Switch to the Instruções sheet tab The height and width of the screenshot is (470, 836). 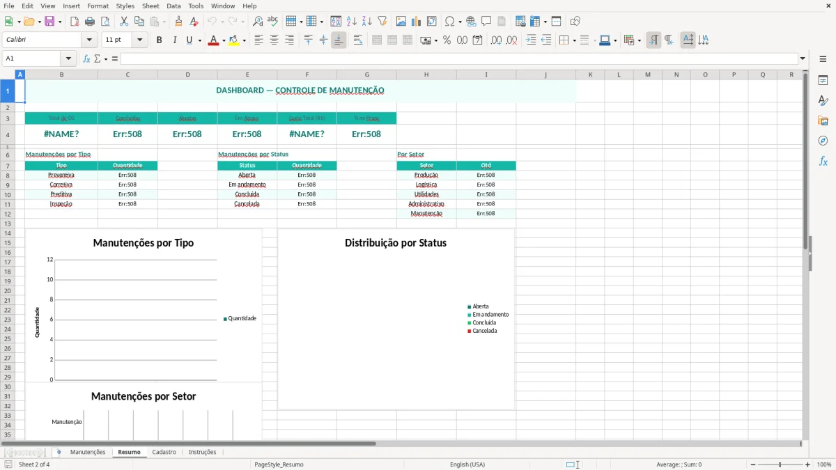click(203, 453)
